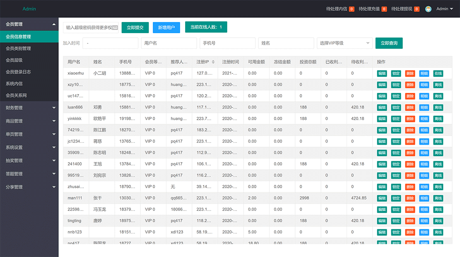The height and width of the screenshot is (257, 460).
Task: Click the 待处理提现 count badge
Action: tap(417, 9)
